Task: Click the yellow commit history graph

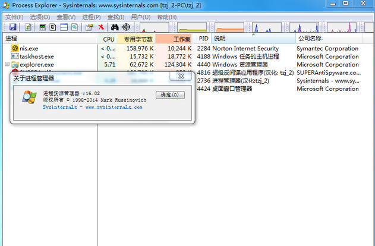Action: [192, 27]
